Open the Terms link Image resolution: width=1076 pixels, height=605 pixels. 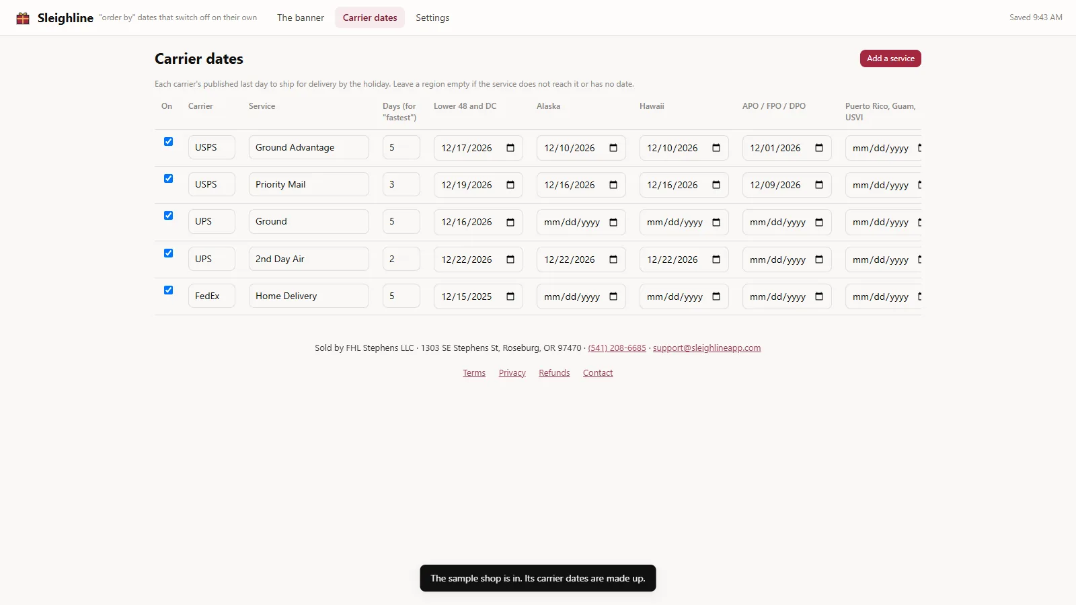tap(474, 373)
